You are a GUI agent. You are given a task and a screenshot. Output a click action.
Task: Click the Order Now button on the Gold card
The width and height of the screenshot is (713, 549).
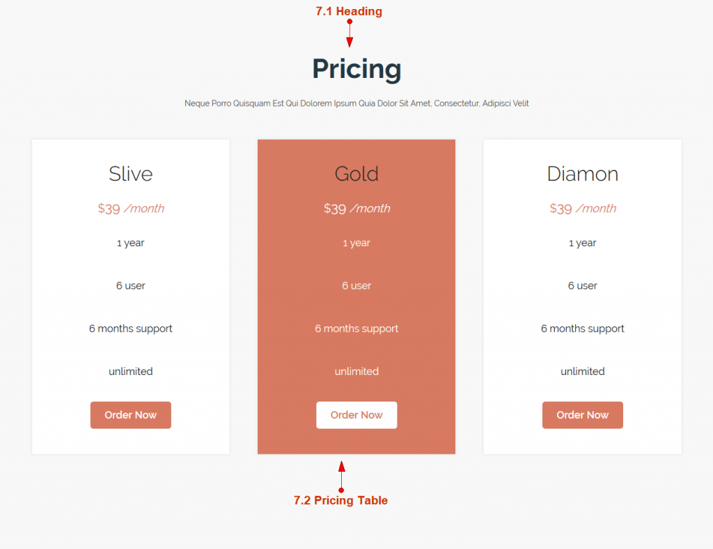point(356,415)
